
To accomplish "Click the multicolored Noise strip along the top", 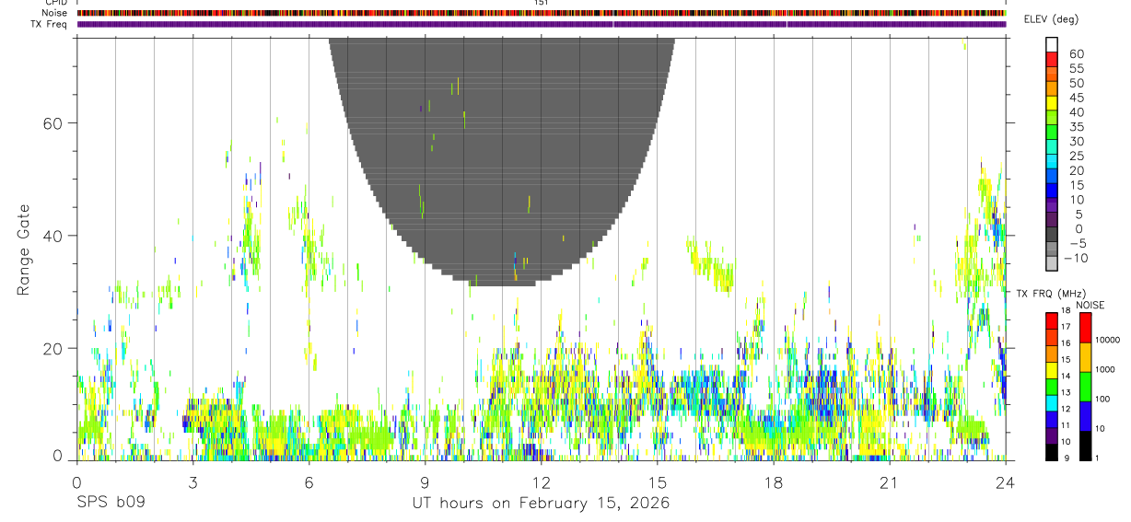I will point(542,13).
